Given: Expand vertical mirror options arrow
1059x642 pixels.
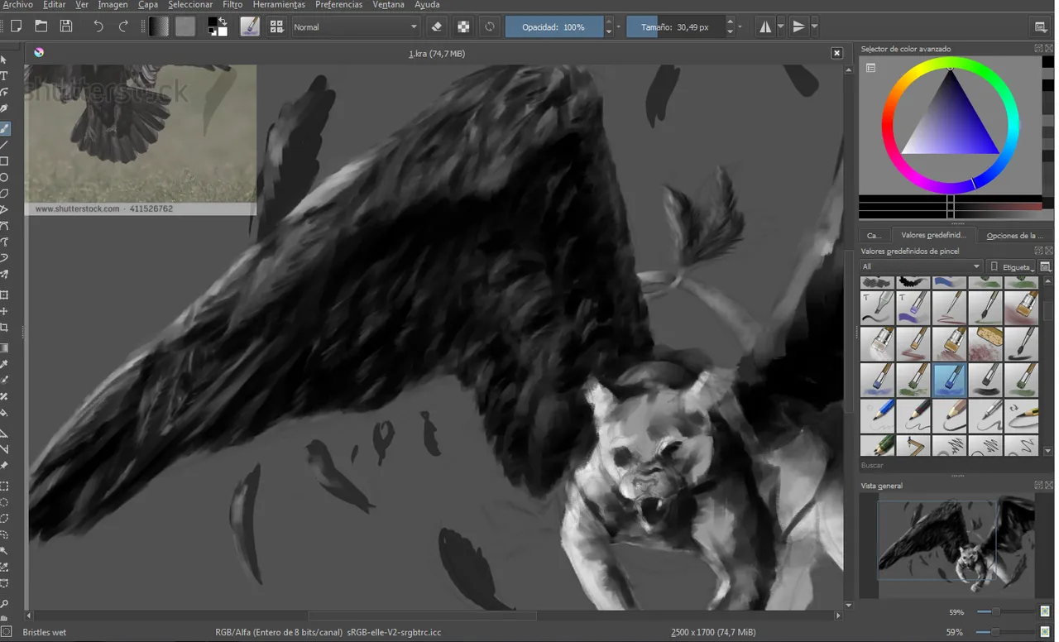Looking at the screenshot, I should pyautogui.click(x=815, y=27).
